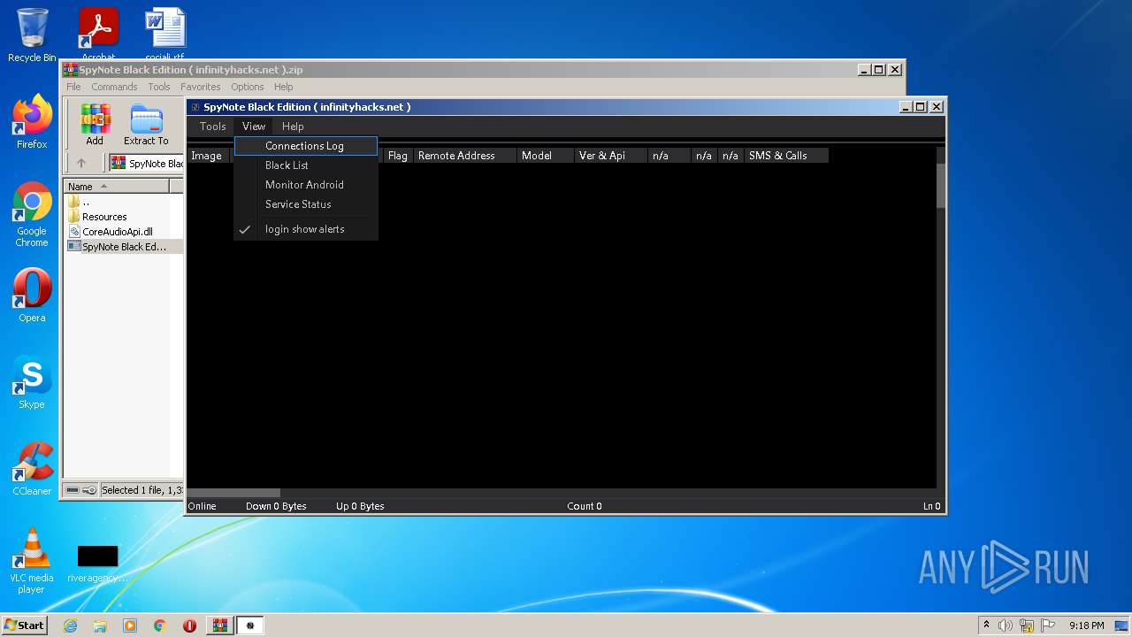This screenshot has width=1132, height=637.
Task: Open Windows Explorer from the taskbar
Action: [x=100, y=625]
